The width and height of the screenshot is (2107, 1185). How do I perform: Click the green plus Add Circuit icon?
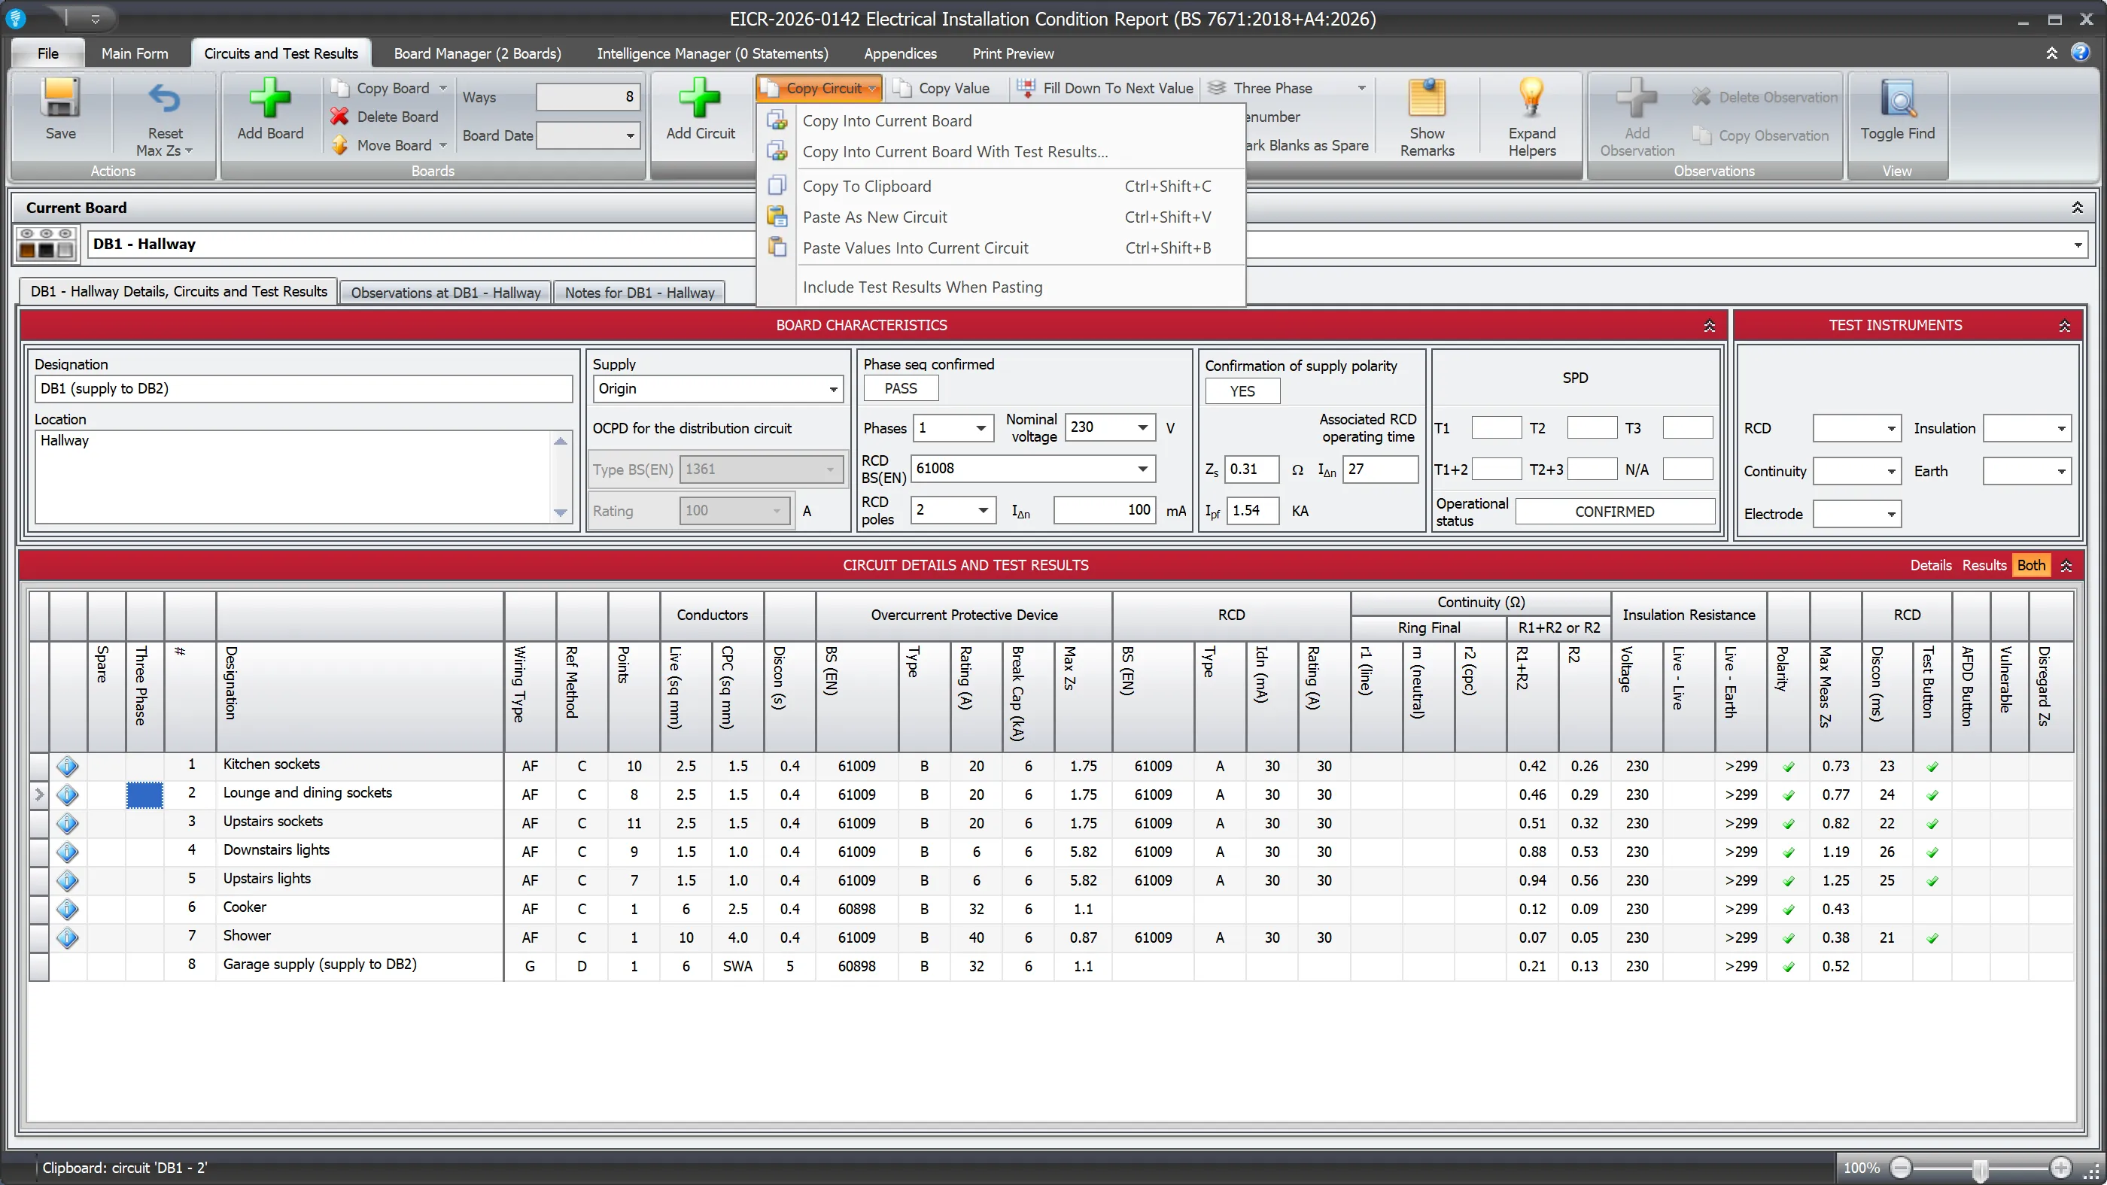[x=700, y=98]
